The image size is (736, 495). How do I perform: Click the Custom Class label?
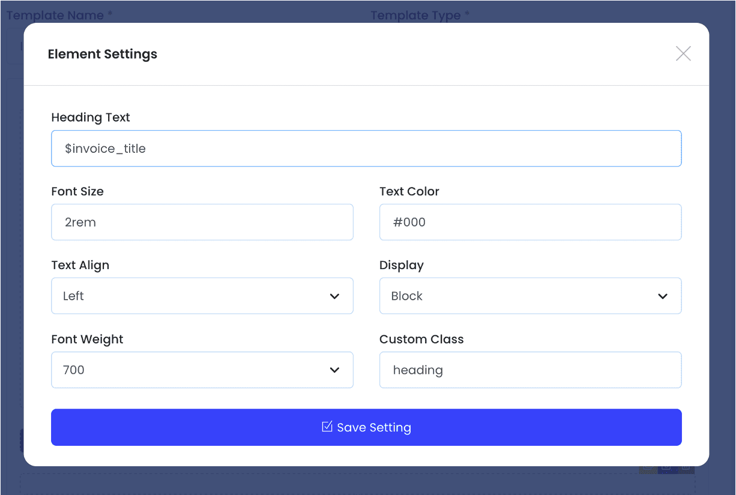(x=421, y=339)
